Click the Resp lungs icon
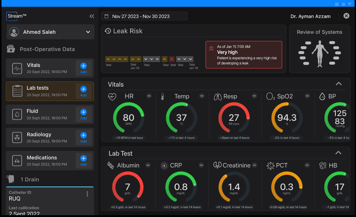Viewport: 356px width, 217px height. pyautogui.click(x=218, y=96)
